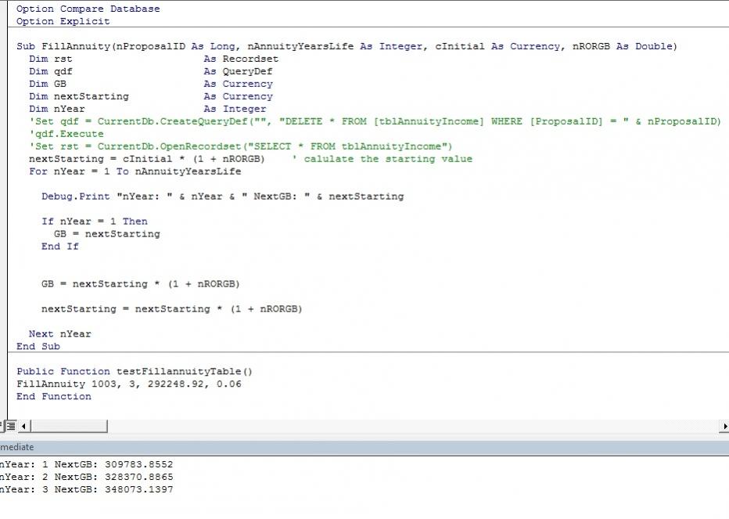Click the 'Option Explicit' line

(x=63, y=21)
